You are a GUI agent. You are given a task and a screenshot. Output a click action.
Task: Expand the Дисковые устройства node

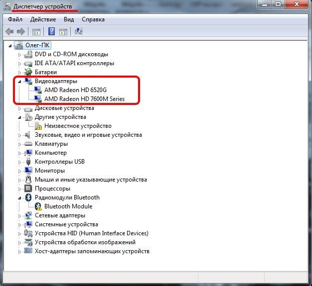(19, 108)
